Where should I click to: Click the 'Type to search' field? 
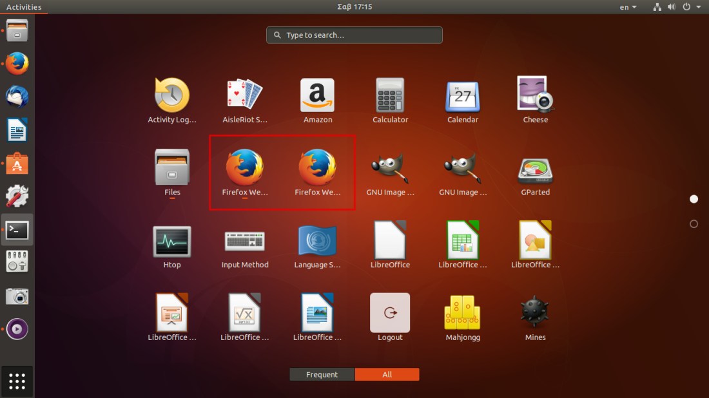pyautogui.click(x=354, y=35)
